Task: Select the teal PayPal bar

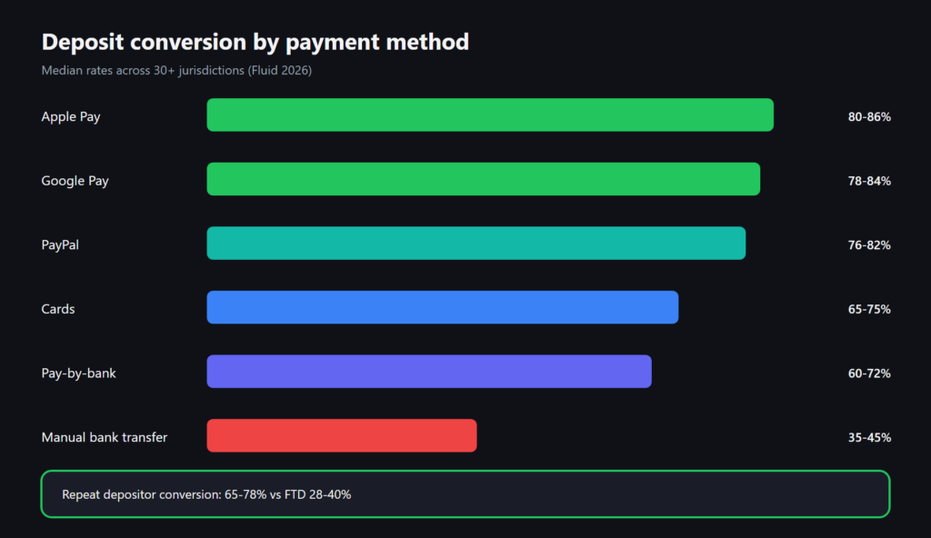Action: point(476,244)
